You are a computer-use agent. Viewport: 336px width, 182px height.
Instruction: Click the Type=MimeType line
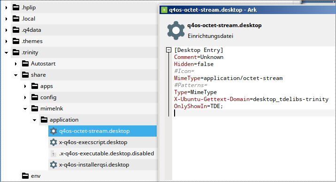[x=195, y=92]
